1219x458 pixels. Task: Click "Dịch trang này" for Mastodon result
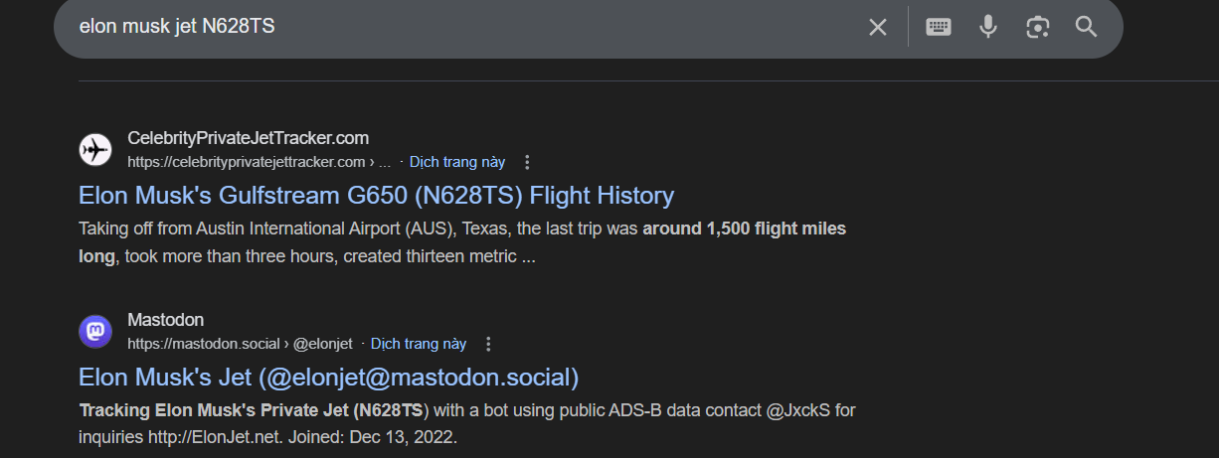[419, 344]
